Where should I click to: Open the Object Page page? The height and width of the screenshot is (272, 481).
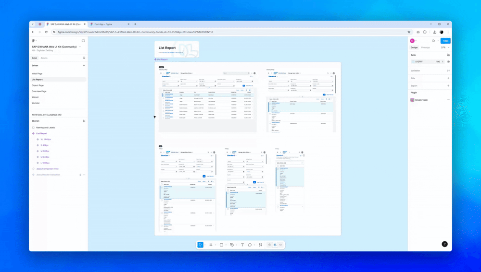pos(38,85)
